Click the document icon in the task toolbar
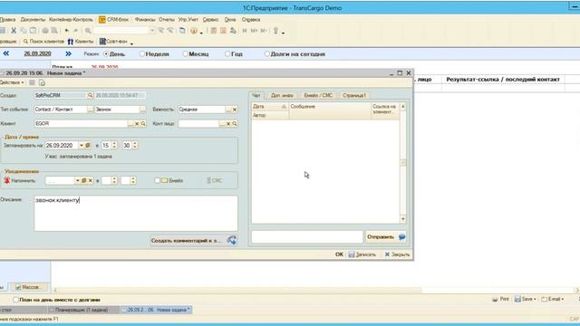580x326 pixels. [42, 82]
